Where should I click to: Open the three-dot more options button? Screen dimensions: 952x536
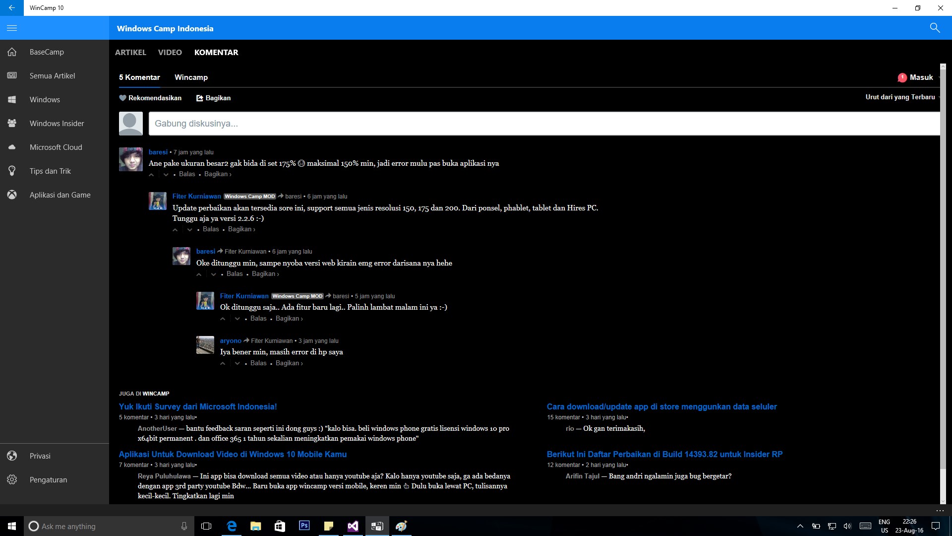click(x=940, y=510)
